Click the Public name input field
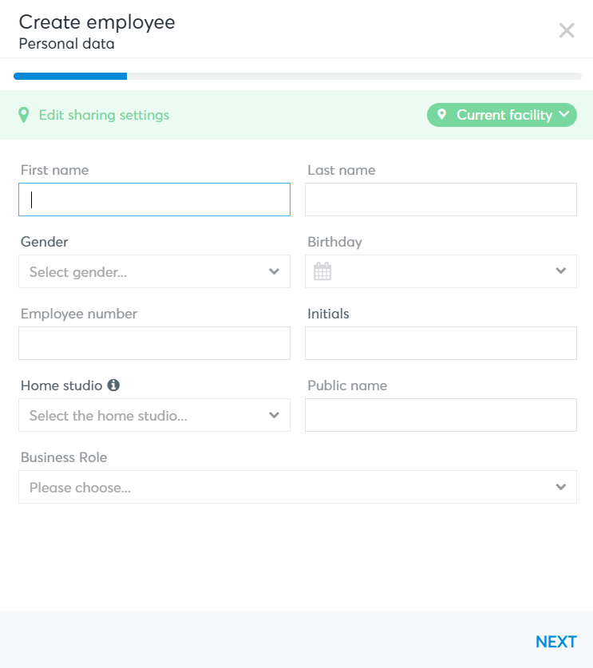This screenshot has width=593, height=668. coord(441,415)
